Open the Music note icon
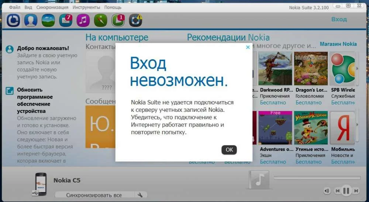 coord(83,20)
